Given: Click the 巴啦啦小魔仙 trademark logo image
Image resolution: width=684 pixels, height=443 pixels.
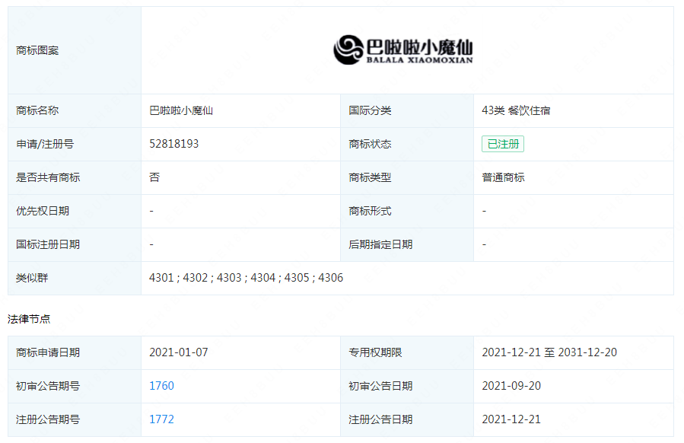Looking at the screenshot, I should pos(403,49).
